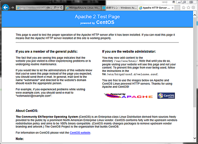
Task: Click the Internet Explorer icon in address bar
Action: (18, 8)
